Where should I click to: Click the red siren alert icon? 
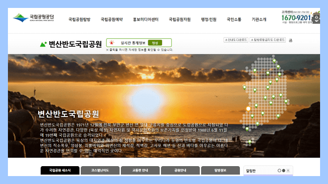tap(111, 43)
